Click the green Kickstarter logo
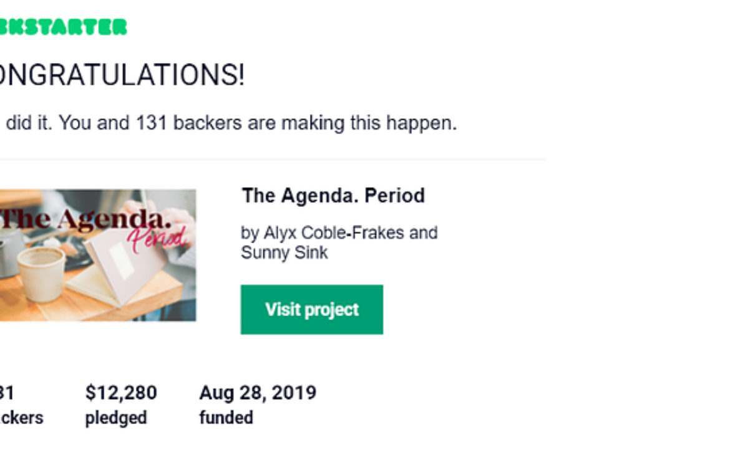Screen dimensions: 730x452 pyautogui.click(x=63, y=27)
